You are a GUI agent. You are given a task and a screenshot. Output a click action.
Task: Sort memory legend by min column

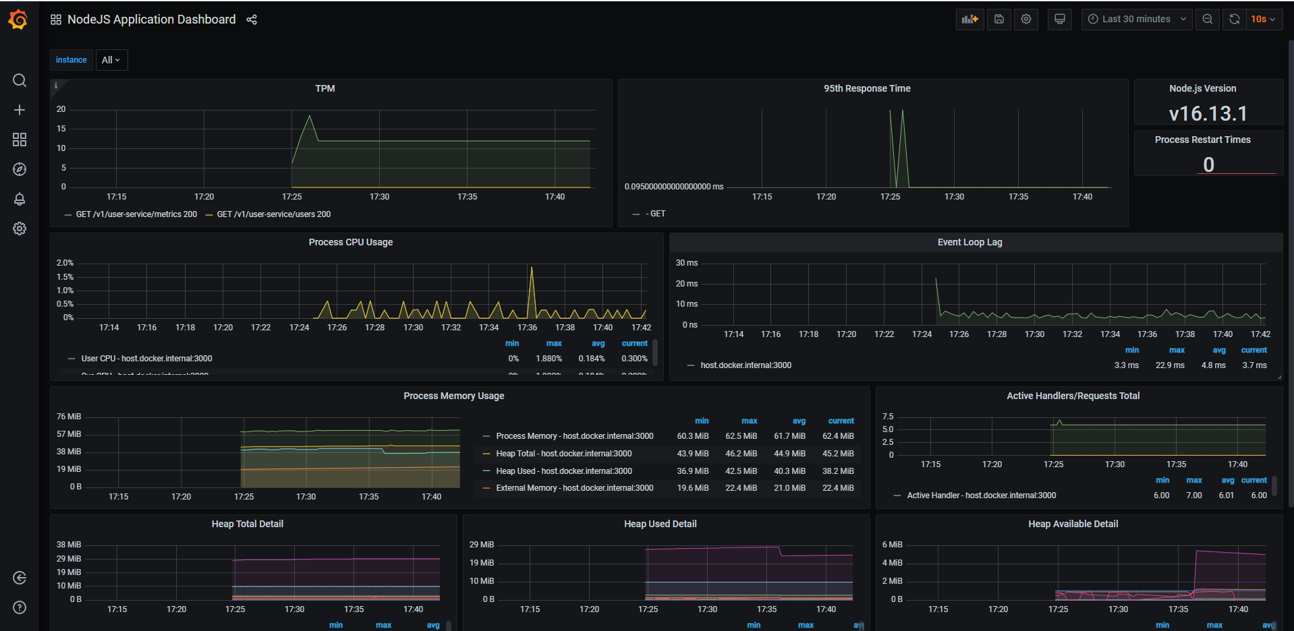702,421
